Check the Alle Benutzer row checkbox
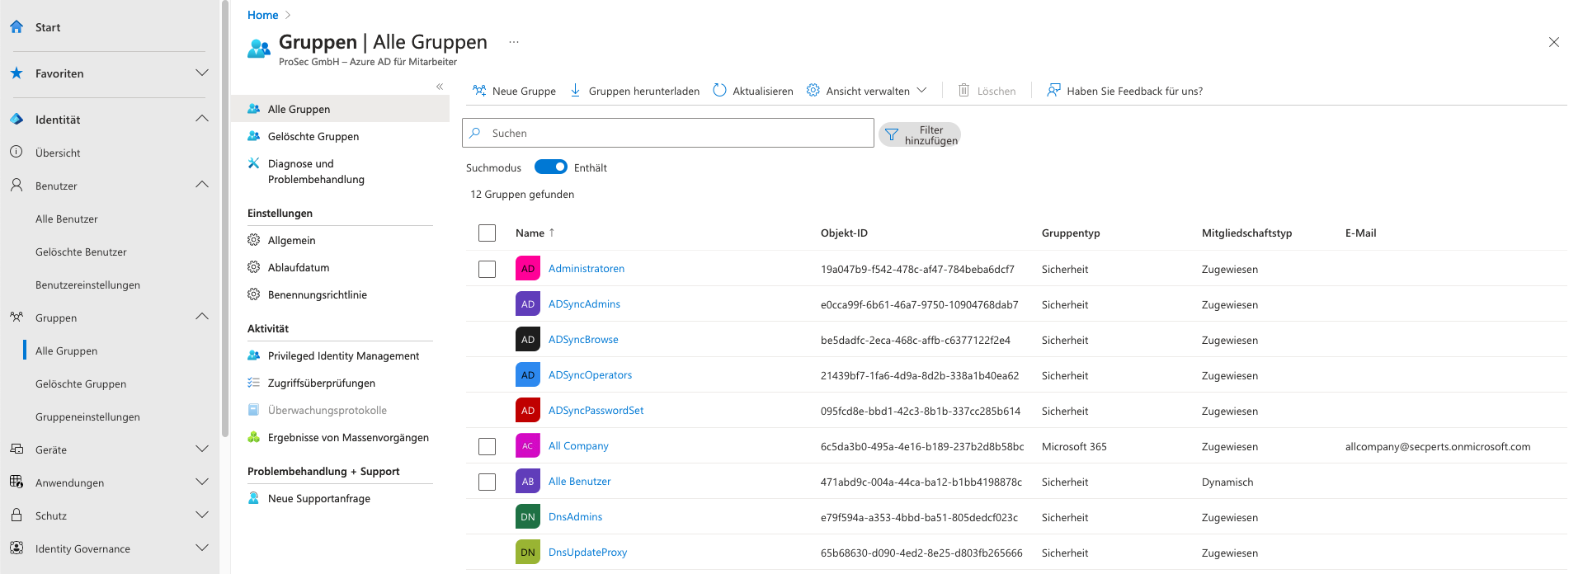The width and height of the screenshot is (1583, 574). [488, 482]
